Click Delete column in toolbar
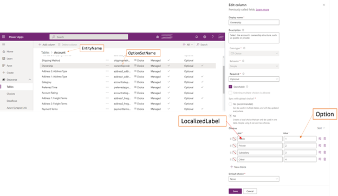The height and width of the screenshot is (196, 338). pos(68,44)
